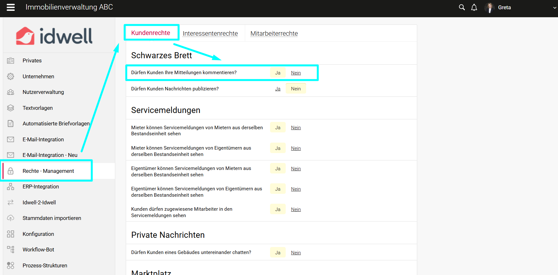This screenshot has height=275, width=558.
Task: Switch to the Mitarbeiterrechte tab
Action: (x=274, y=33)
